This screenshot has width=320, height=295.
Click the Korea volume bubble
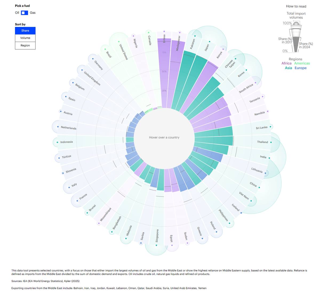tap(246, 70)
